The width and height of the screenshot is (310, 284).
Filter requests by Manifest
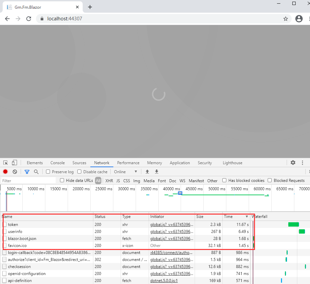pyautogui.click(x=196, y=181)
